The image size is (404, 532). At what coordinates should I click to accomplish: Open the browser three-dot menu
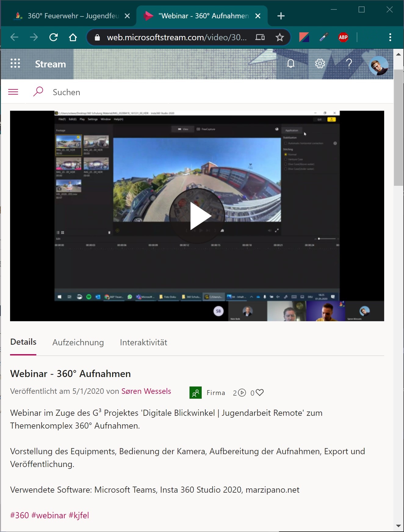(x=390, y=37)
